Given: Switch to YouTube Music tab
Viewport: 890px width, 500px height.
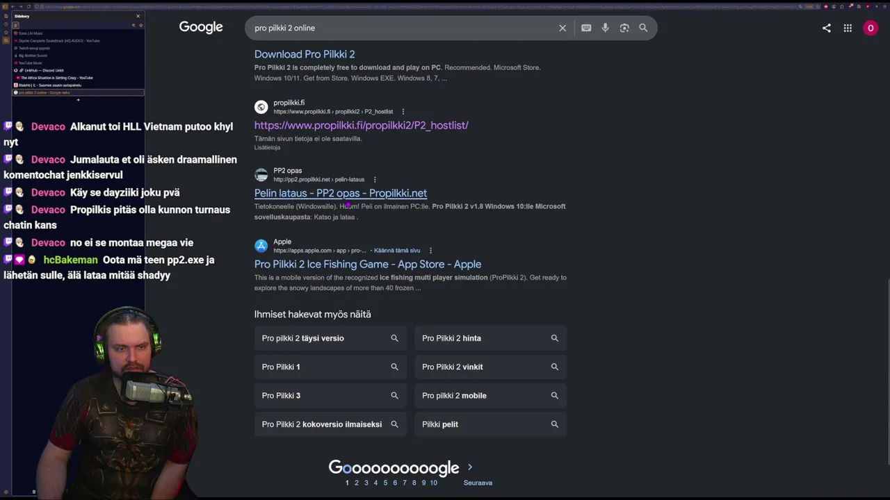Looking at the screenshot, I should (79, 63).
